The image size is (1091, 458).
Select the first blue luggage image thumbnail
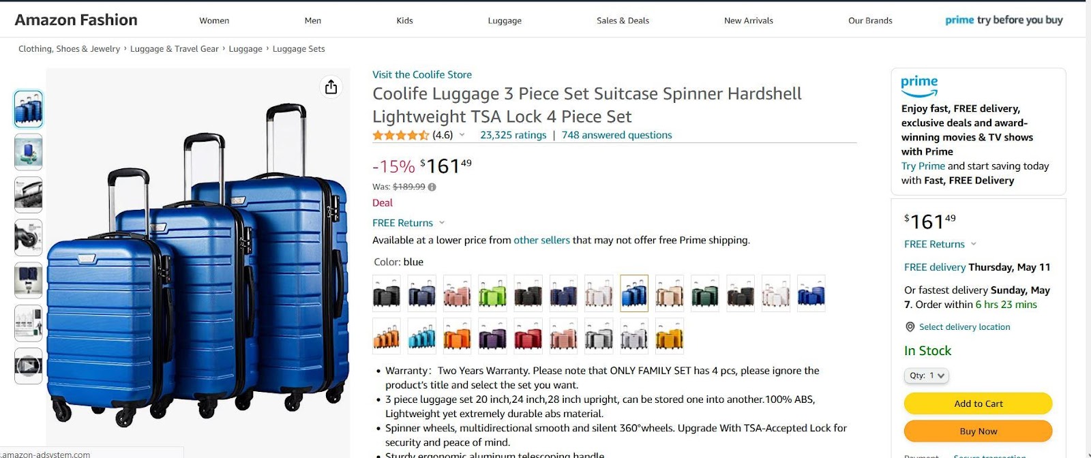pyautogui.click(x=28, y=109)
